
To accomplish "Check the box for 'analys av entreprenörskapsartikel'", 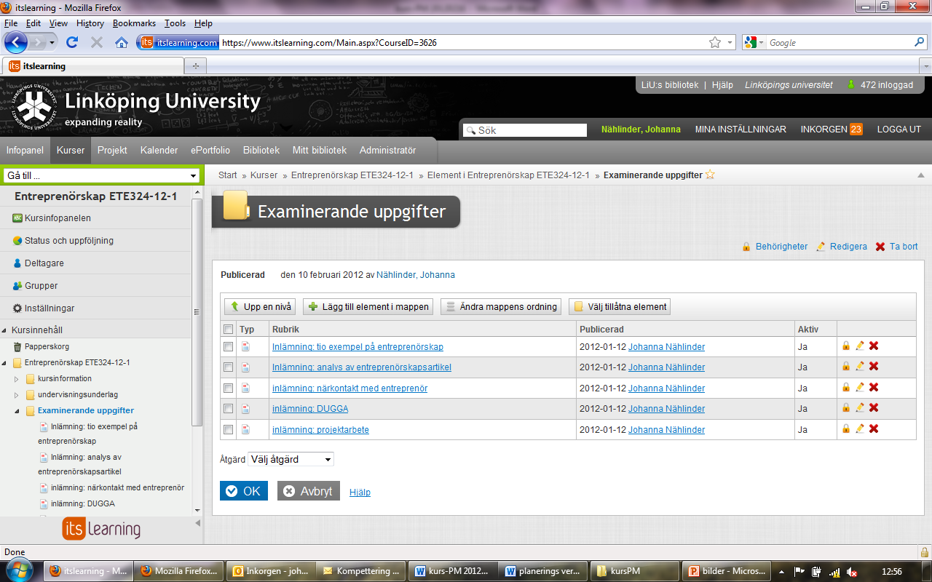I will 229,367.
